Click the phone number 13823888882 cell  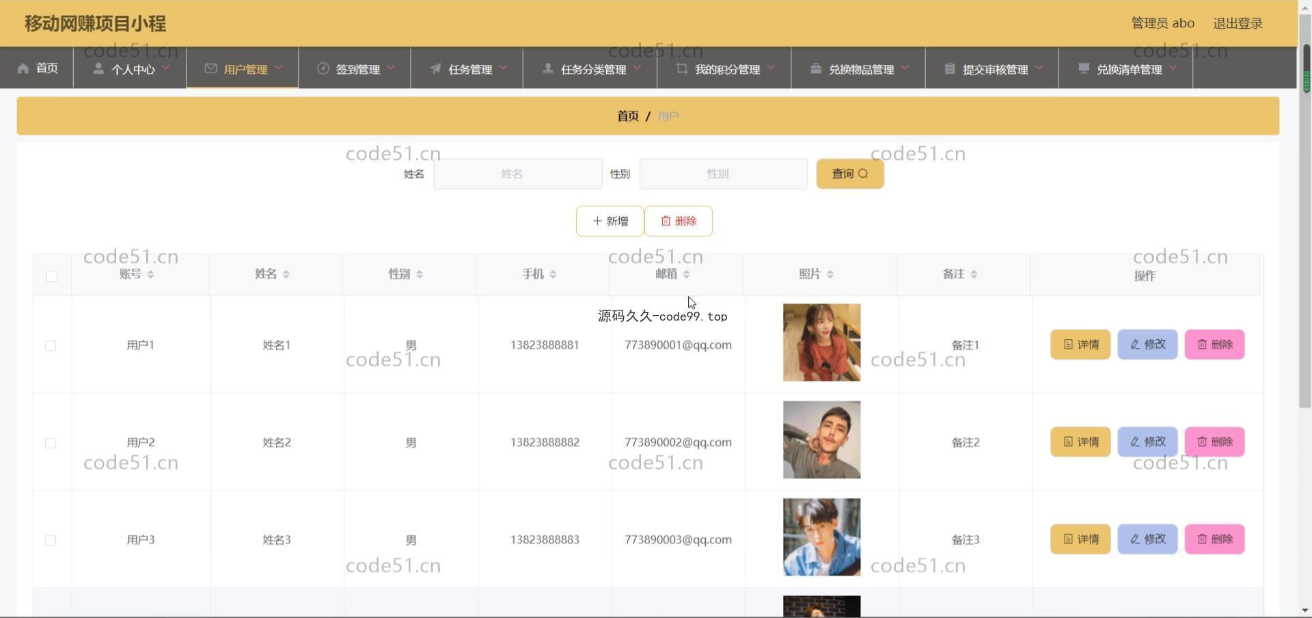point(545,442)
